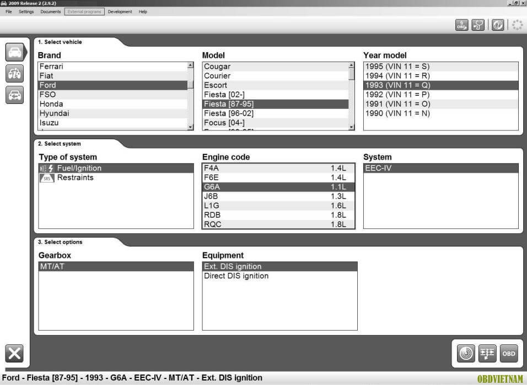Image resolution: width=527 pixels, height=385 pixels.
Task: Select Honda in Brand list
Action: (x=113, y=104)
